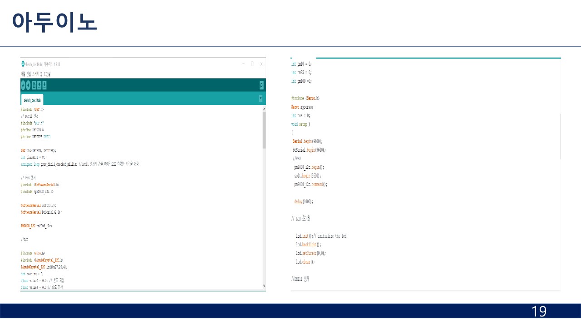Click the Verify checkmark button

(x=23, y=85)
